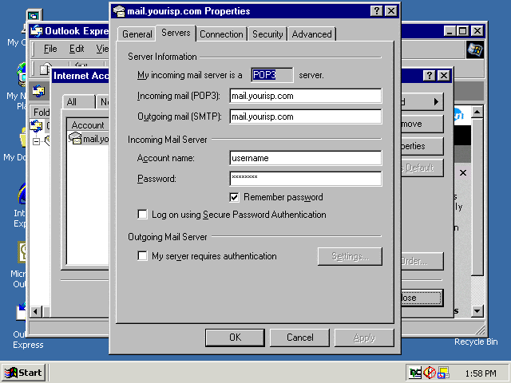Click the scroll down arrow in Outlook Express

point(477,310)
